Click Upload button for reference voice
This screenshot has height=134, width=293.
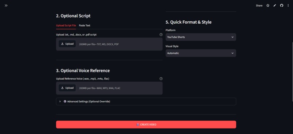point(67,88)
